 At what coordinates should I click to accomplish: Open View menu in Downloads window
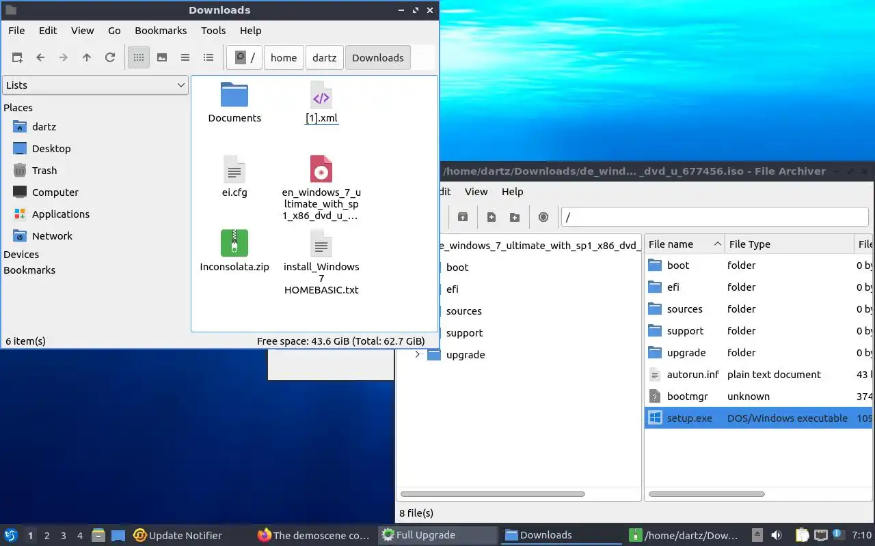point(83,31)
